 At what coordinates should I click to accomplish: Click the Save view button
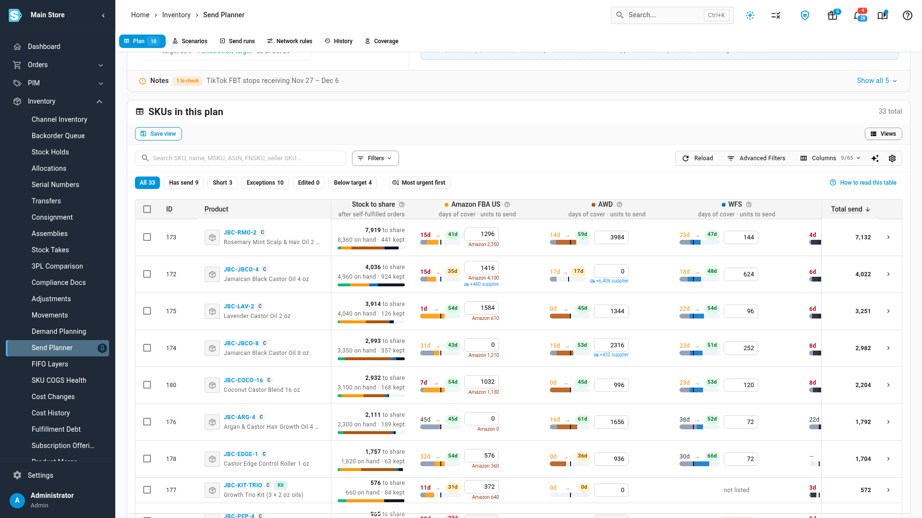[x=158, y=134]
